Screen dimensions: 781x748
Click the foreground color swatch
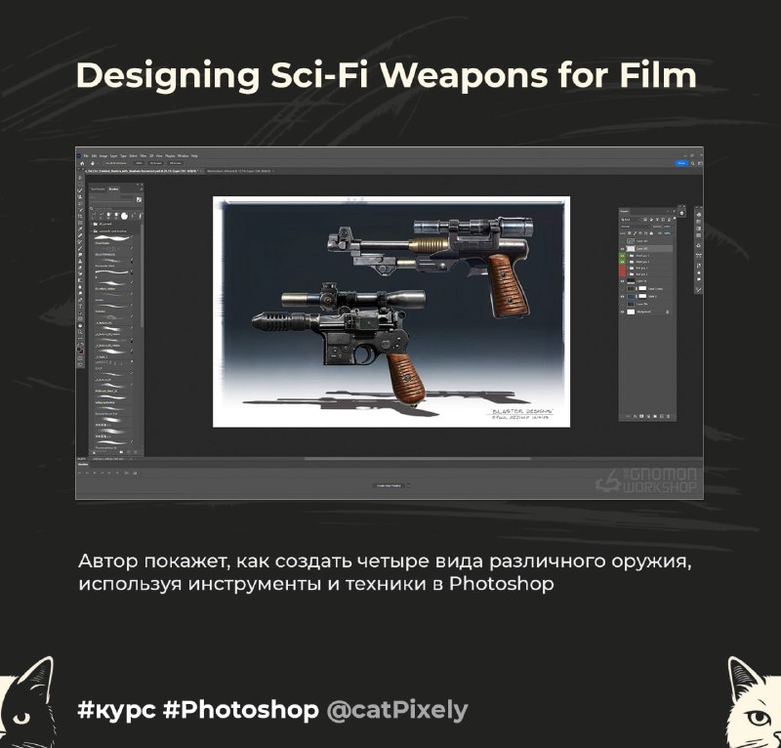(x=79, y=350)
